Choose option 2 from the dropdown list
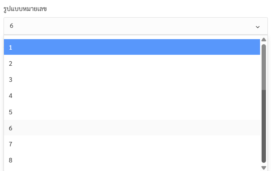Image resolution: width=271 pixels, height=171 pixels. coord(132,63)
